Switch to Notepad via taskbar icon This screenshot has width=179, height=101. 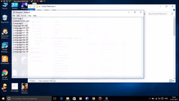pyautogui.click(x=106, y=98)
